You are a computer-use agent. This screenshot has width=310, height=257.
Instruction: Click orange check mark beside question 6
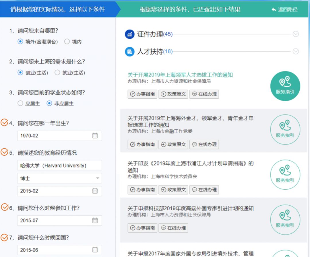5,207
